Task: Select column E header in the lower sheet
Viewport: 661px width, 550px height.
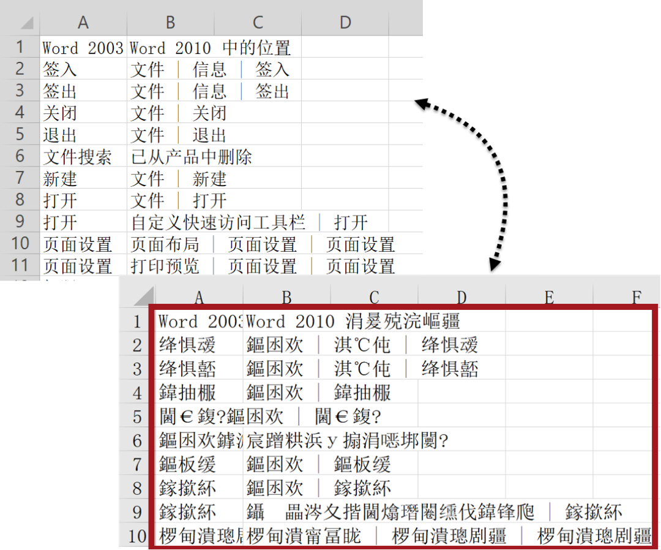Action: click(x=548, y=296)
